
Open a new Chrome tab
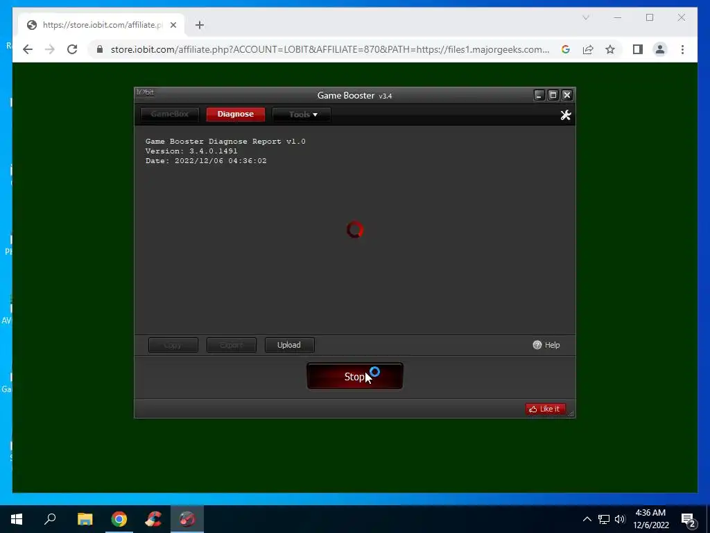tap(200, 25)
